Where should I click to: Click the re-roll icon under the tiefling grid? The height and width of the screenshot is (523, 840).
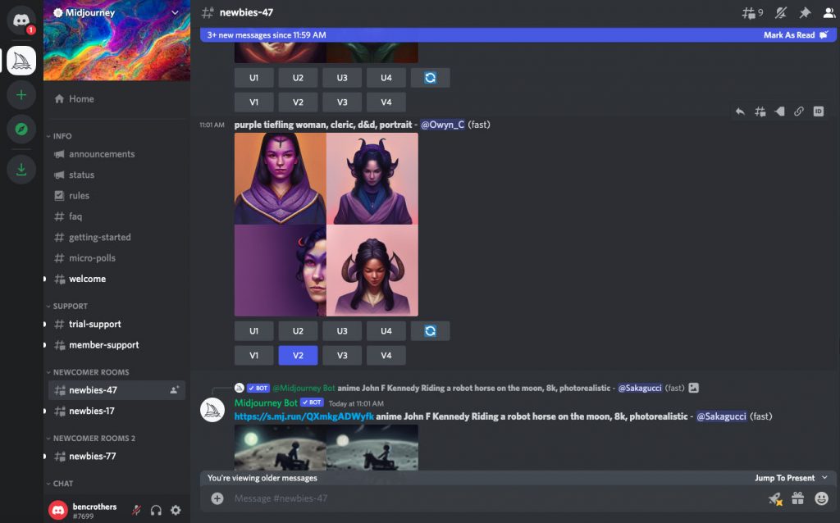430,330
